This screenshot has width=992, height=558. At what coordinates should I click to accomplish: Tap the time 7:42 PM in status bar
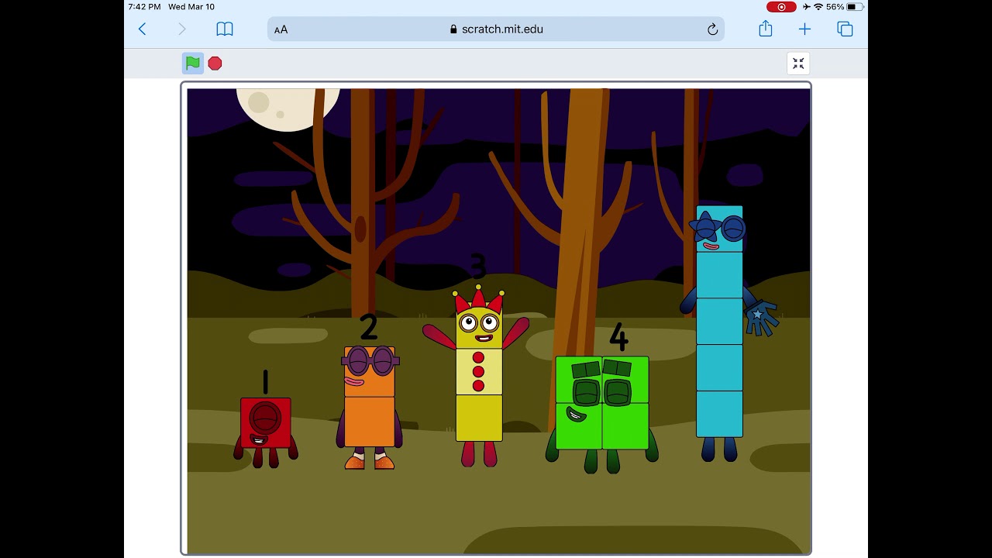click(x=145, y=7)
